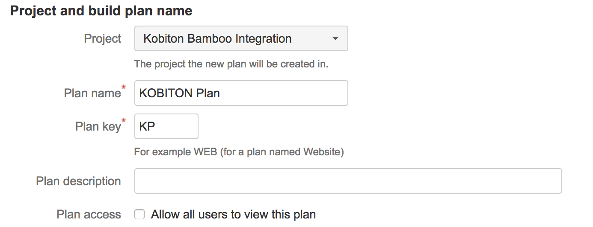The image size is (593, 227).
Task: Click the Project dropdown arrow
Action: tap(335, 39)
